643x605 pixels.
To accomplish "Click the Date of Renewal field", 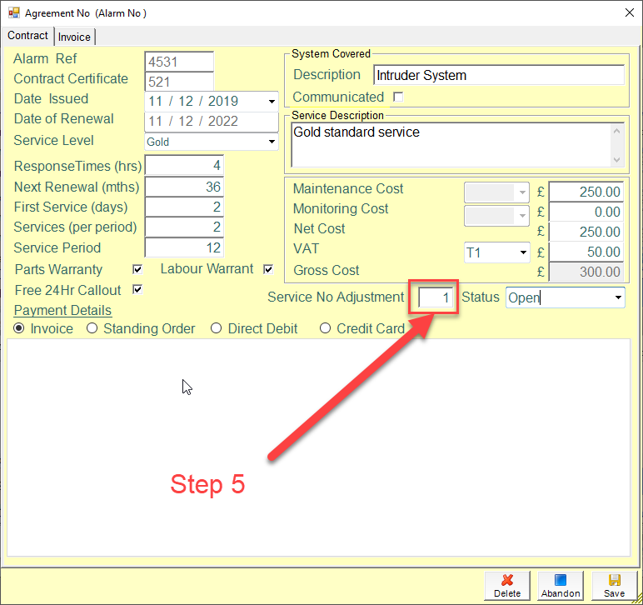I will [x=212, y=122].
